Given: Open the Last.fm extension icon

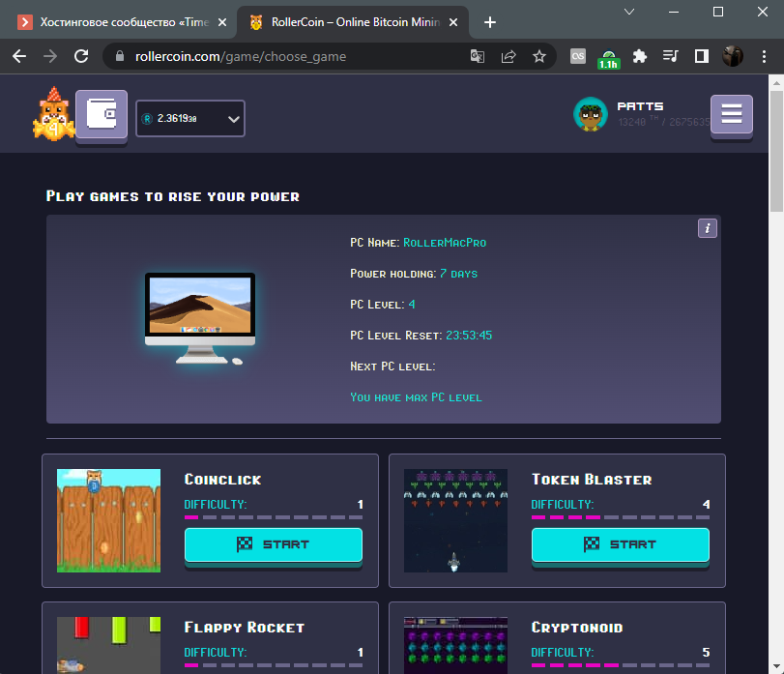Looking at the screenshot, I should [578, 56].
